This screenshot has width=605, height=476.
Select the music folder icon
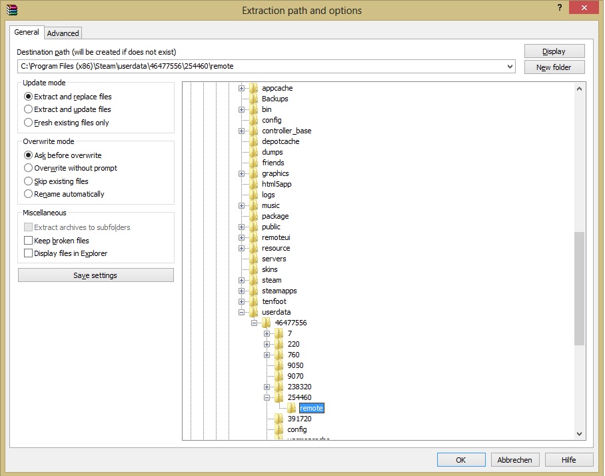click(253, 206)
